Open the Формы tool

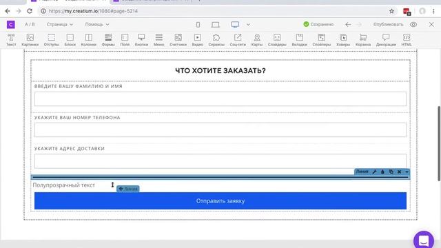pyautogui.click(x=108, y=40)
